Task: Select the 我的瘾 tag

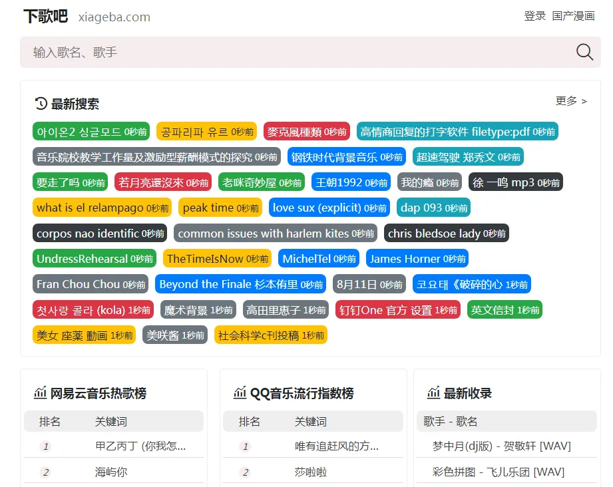Action: (430, 182)
